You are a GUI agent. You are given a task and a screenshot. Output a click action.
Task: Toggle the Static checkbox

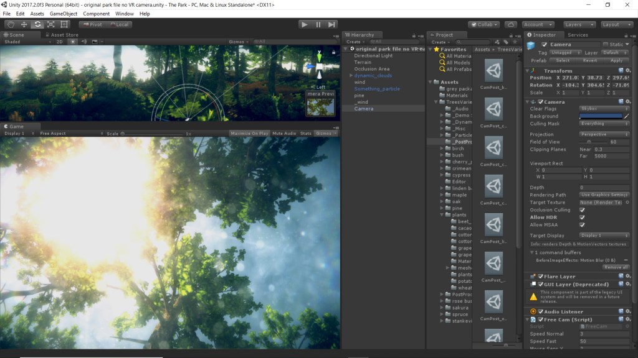coord(606,45)
